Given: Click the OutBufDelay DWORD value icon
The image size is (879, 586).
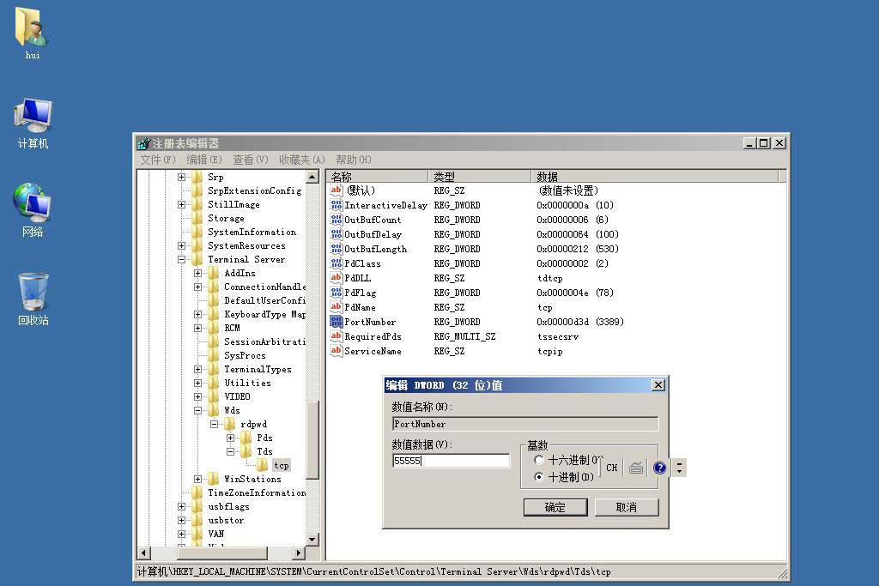Looking at the screenshot, I should [x=336, y=234].
